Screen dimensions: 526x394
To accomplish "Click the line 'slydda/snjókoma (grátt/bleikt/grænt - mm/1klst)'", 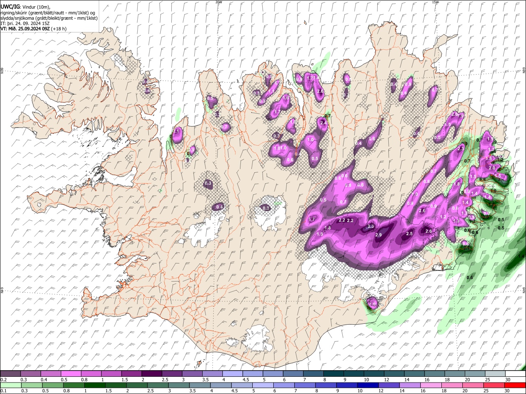I will click(x=49, y=18).
